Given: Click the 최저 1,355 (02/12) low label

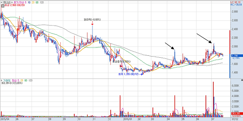Looking at the screenshot, I should (x=129, y=74).
